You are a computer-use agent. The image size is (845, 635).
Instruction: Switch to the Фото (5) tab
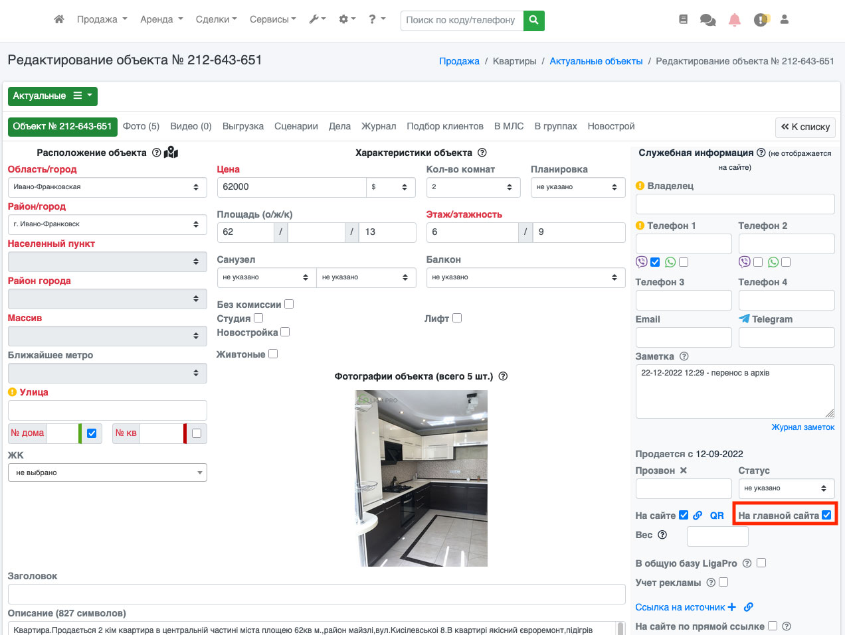tap(141, 126)
